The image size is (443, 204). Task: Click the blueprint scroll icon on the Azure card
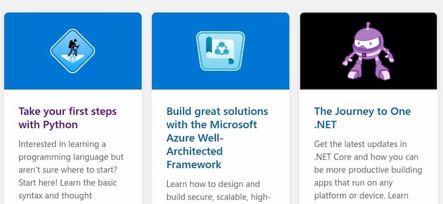[x=220, y=51]
